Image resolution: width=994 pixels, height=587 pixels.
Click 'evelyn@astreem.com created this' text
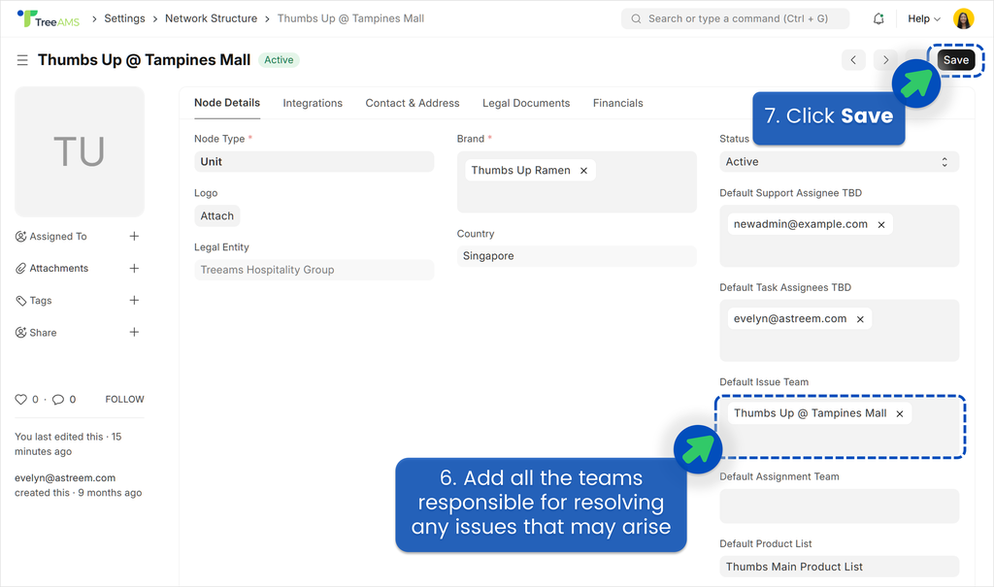pyautogui.click(x=78, y=485)
